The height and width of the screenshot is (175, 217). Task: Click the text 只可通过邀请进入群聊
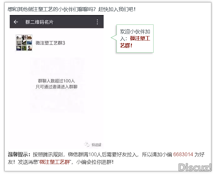57,87
